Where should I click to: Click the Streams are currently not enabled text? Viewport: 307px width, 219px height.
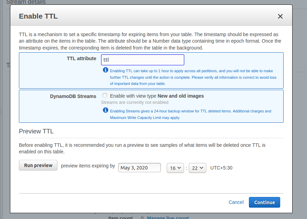pyautogui.click(x=134, y=102)
